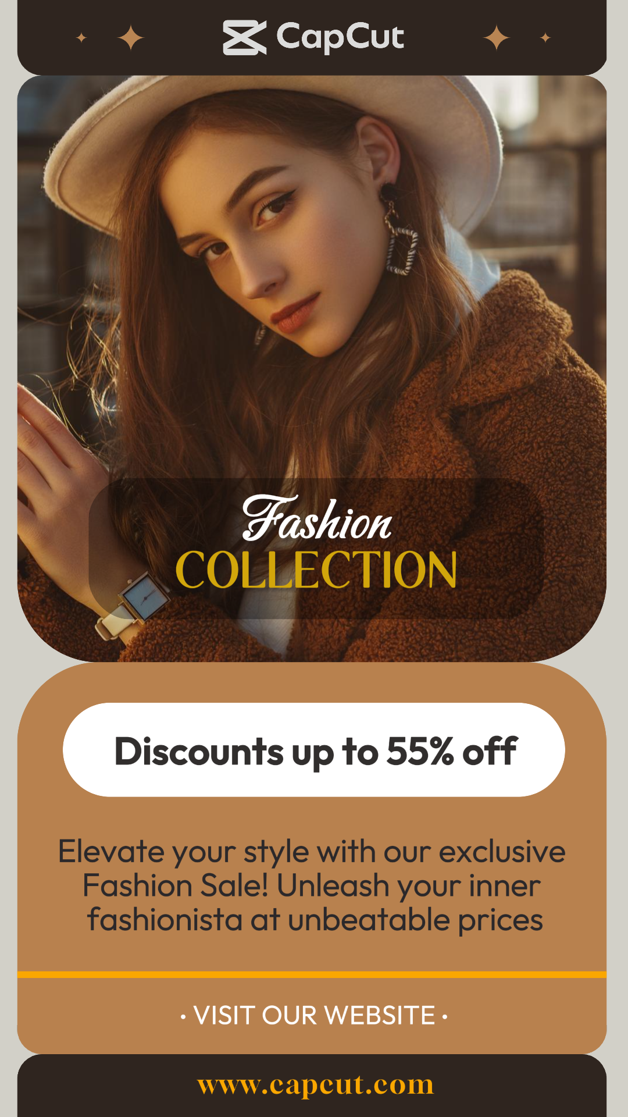
Task: Click the CapCut wordmark text
Action: point(340,37)
